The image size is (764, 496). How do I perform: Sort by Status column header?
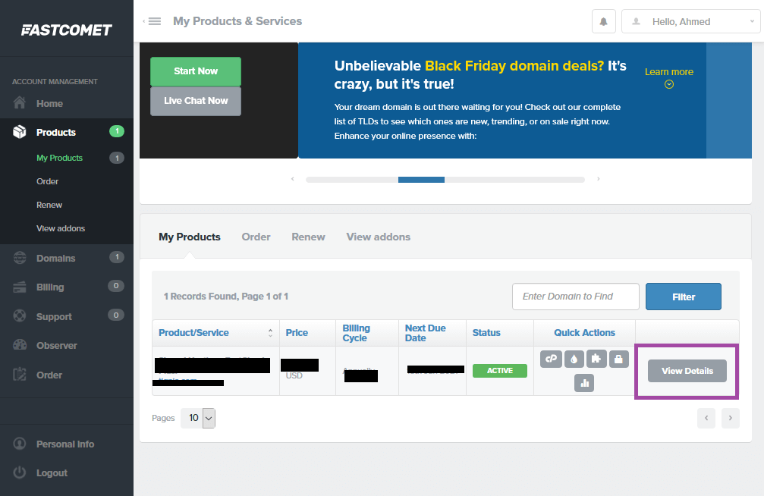pyautogui.click(x=500, y=333)
